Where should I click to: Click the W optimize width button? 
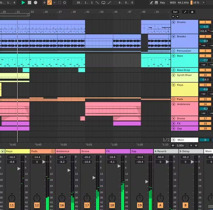pyautogui.click(x=196, y=146)
